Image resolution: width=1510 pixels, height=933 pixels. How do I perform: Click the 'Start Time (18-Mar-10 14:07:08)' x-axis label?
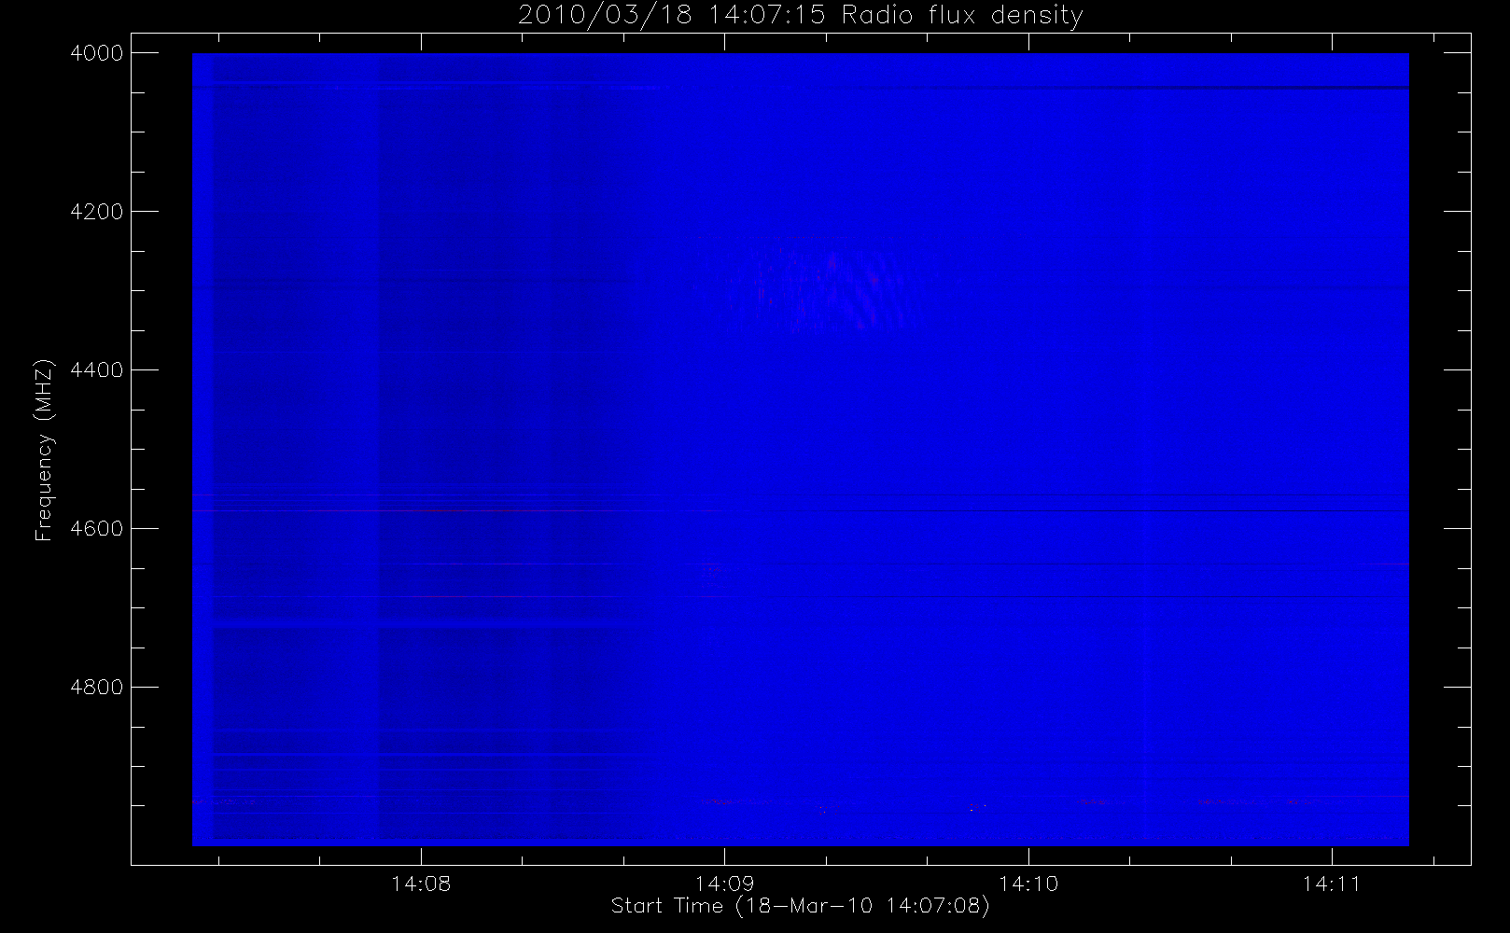[x=800, y=906]
